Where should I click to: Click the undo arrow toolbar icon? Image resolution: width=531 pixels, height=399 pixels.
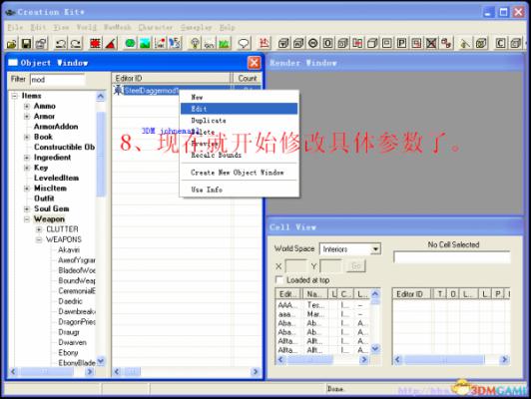61,43
